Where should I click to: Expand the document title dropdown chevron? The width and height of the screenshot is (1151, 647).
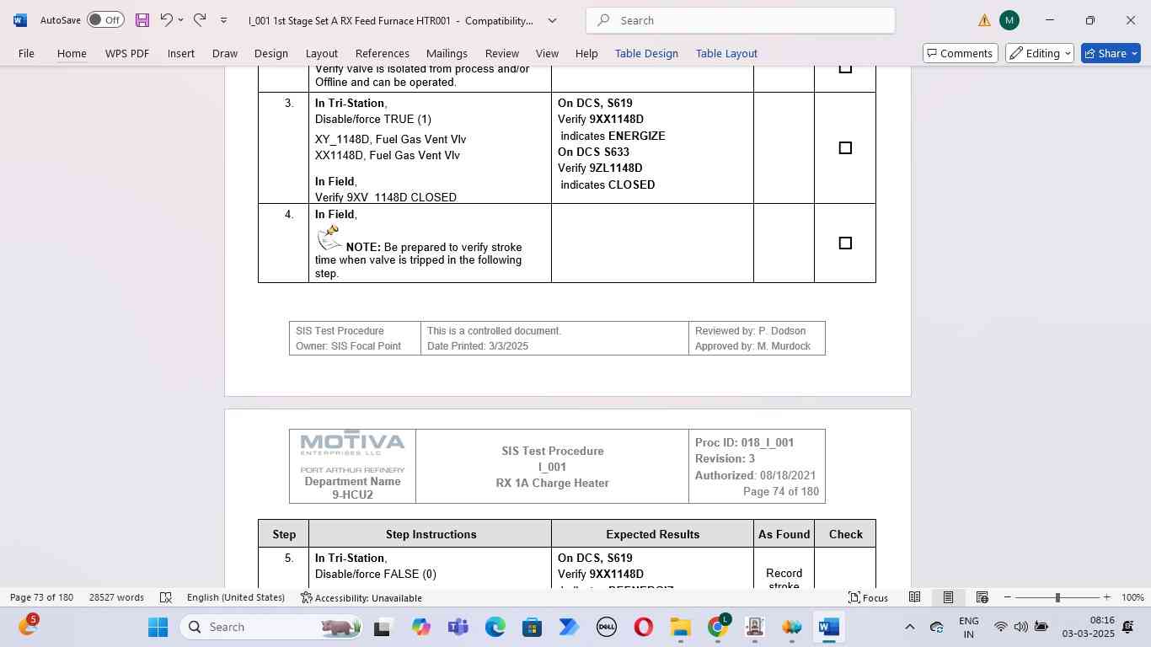553,20
